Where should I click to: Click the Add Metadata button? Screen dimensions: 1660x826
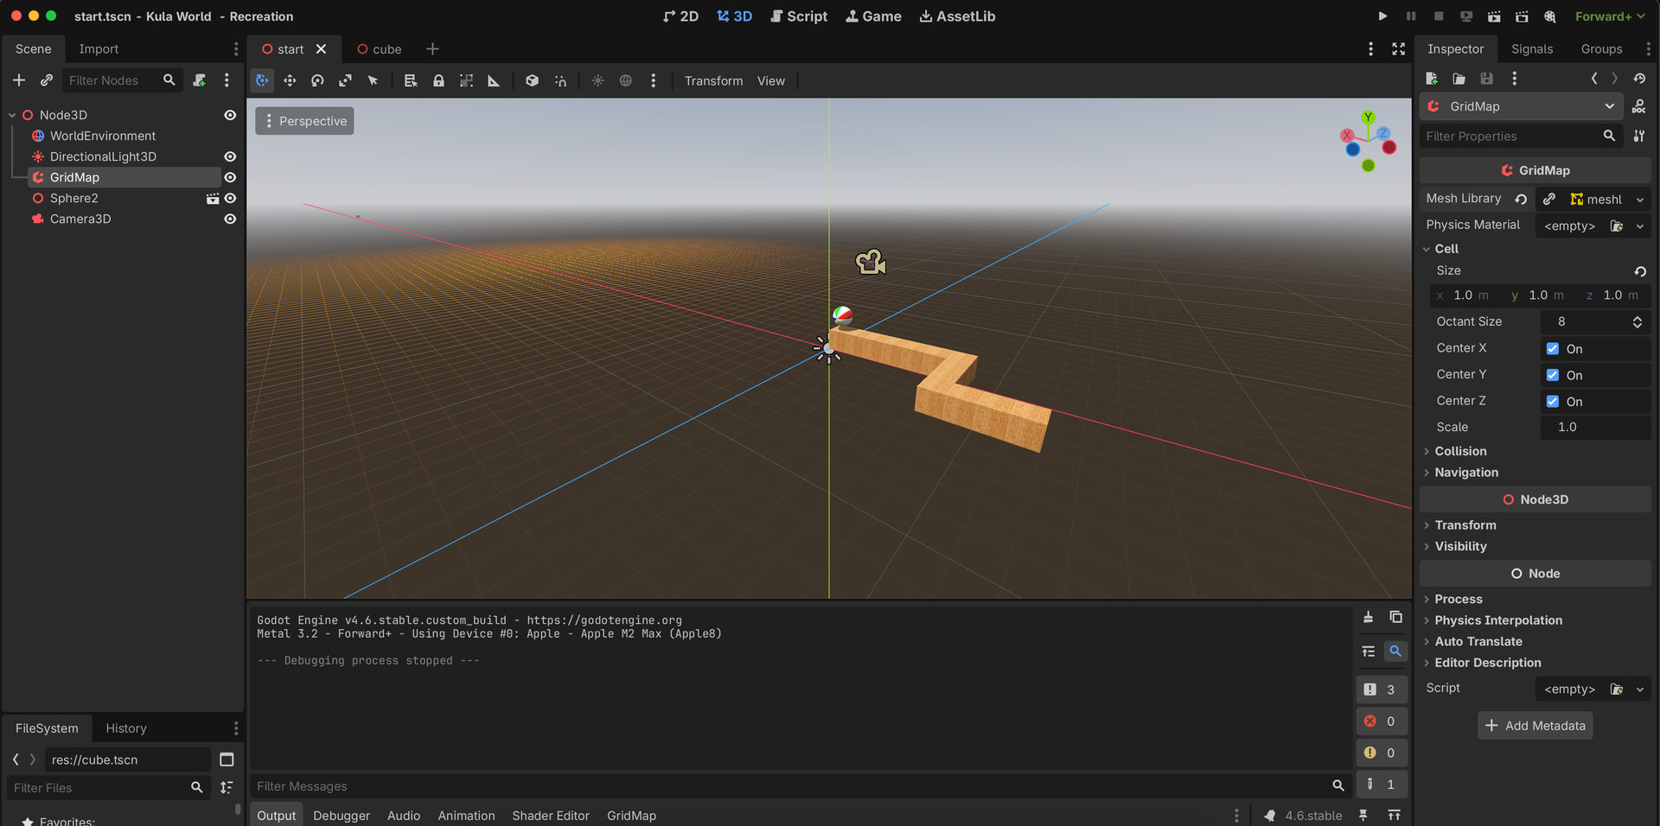1535,726
